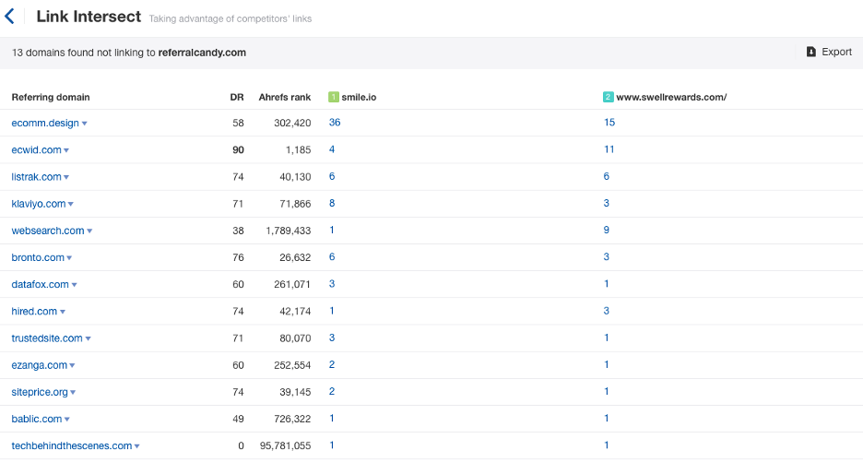Click the Referring domain column header

coord(51,97)
